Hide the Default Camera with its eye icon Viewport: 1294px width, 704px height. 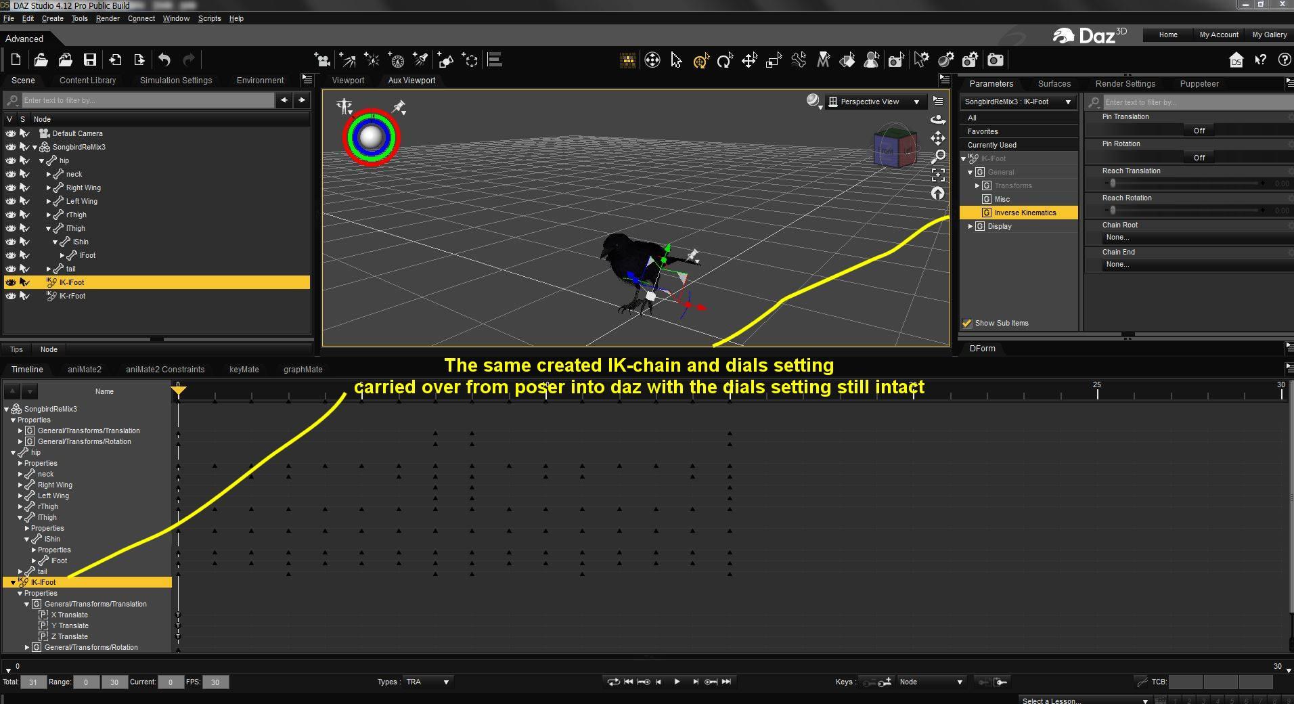coord(11,133)
